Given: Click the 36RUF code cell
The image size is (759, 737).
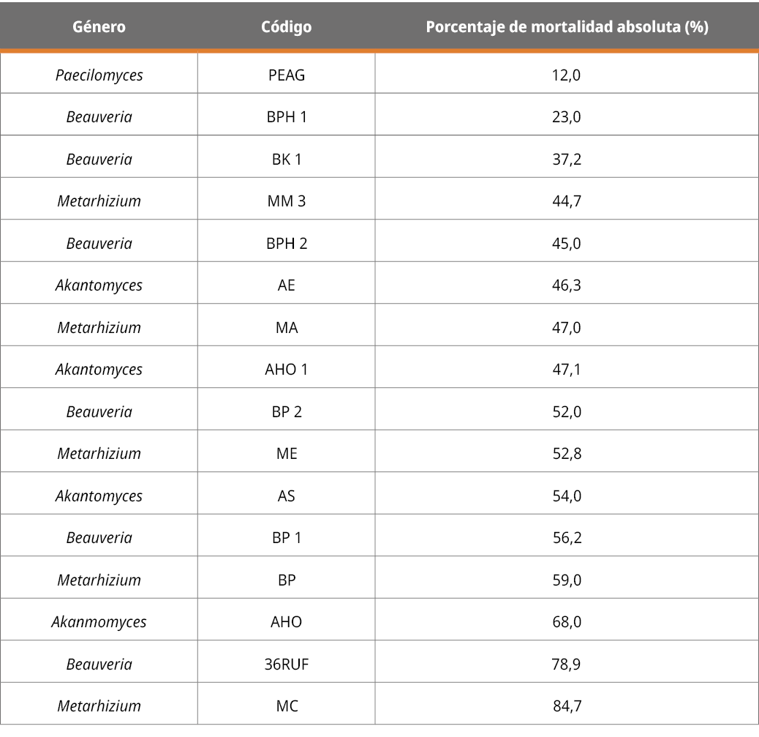Looking at the screenshot, I should [x=287, y=665].
